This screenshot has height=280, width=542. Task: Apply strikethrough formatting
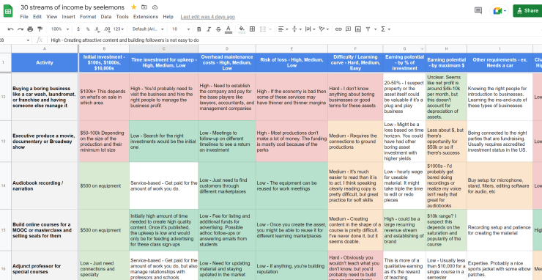tap(218, 29)
